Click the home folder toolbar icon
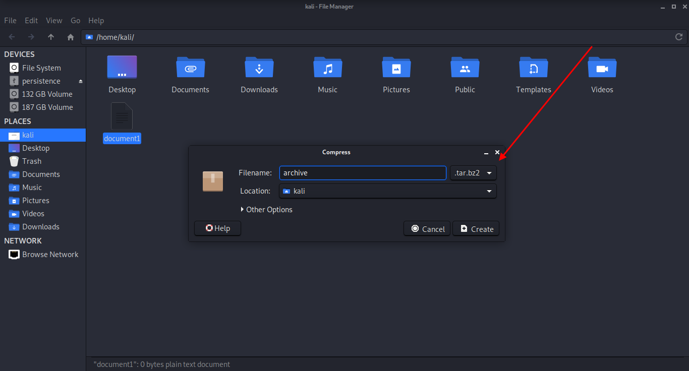Screen dimensions: 689x371 pos(71,37)
